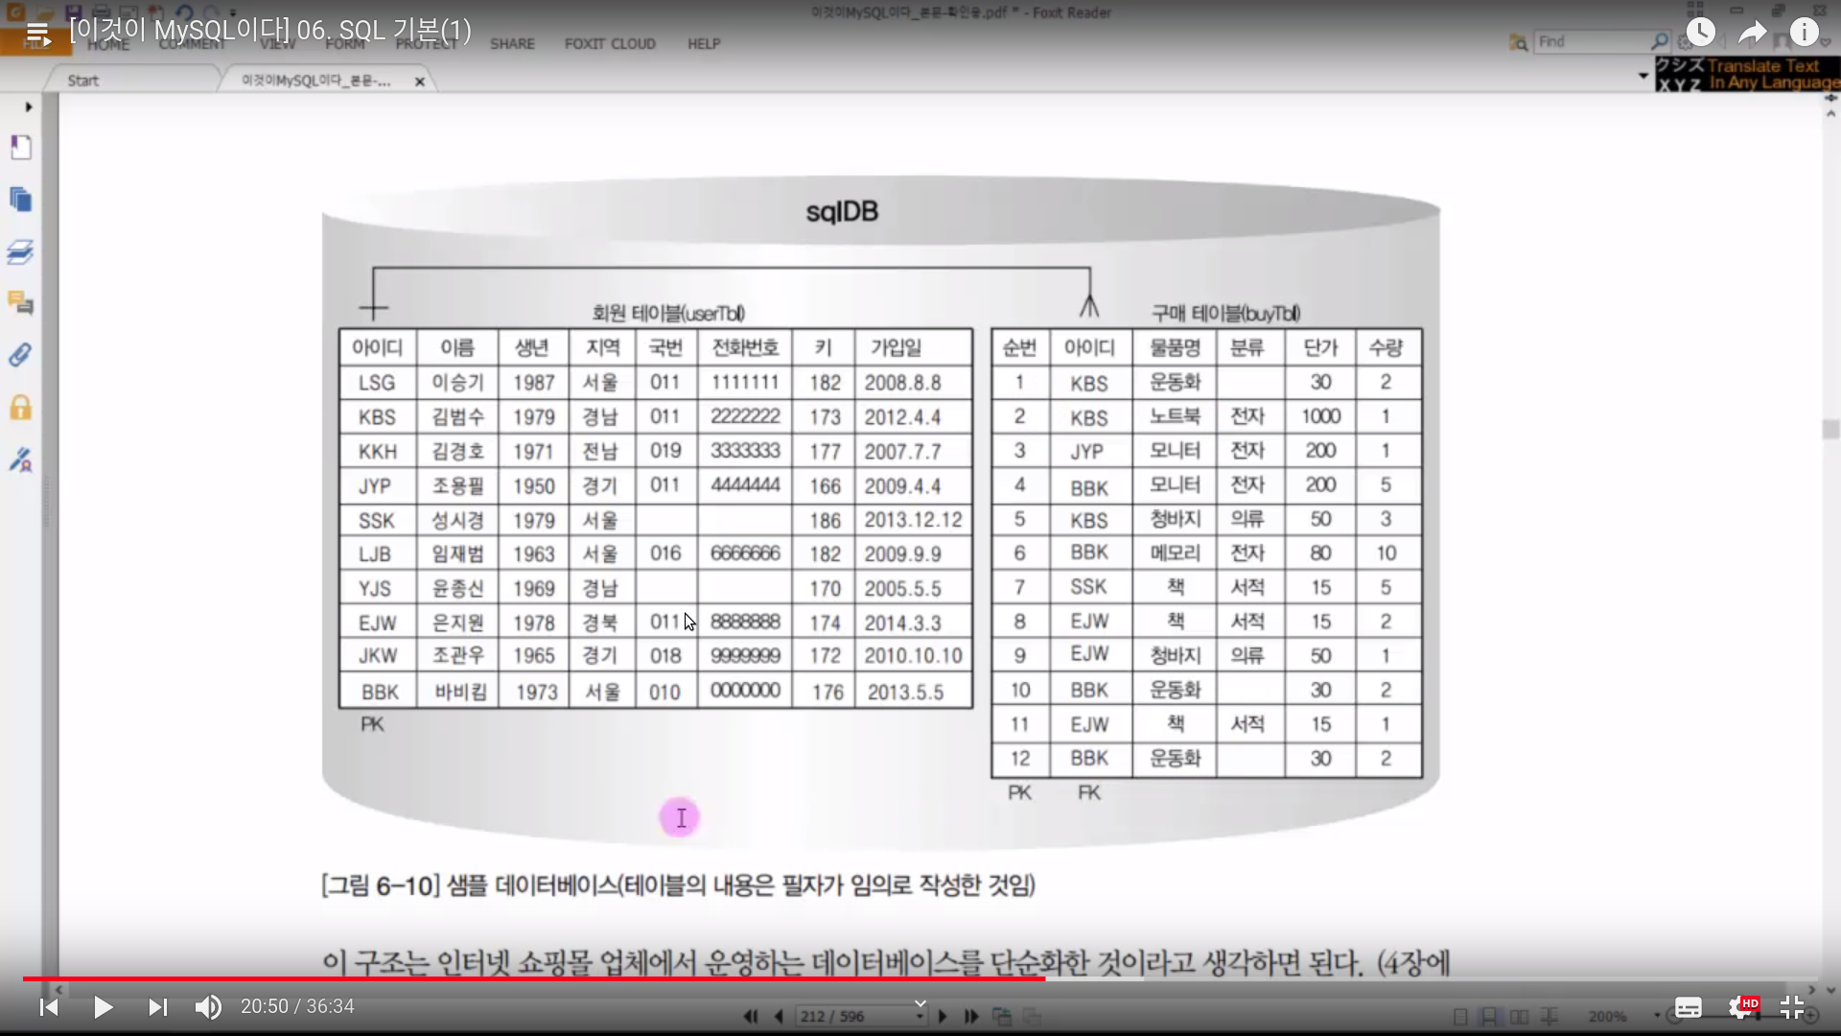
Task: Open the security lock panel
Action: (21, 408)
